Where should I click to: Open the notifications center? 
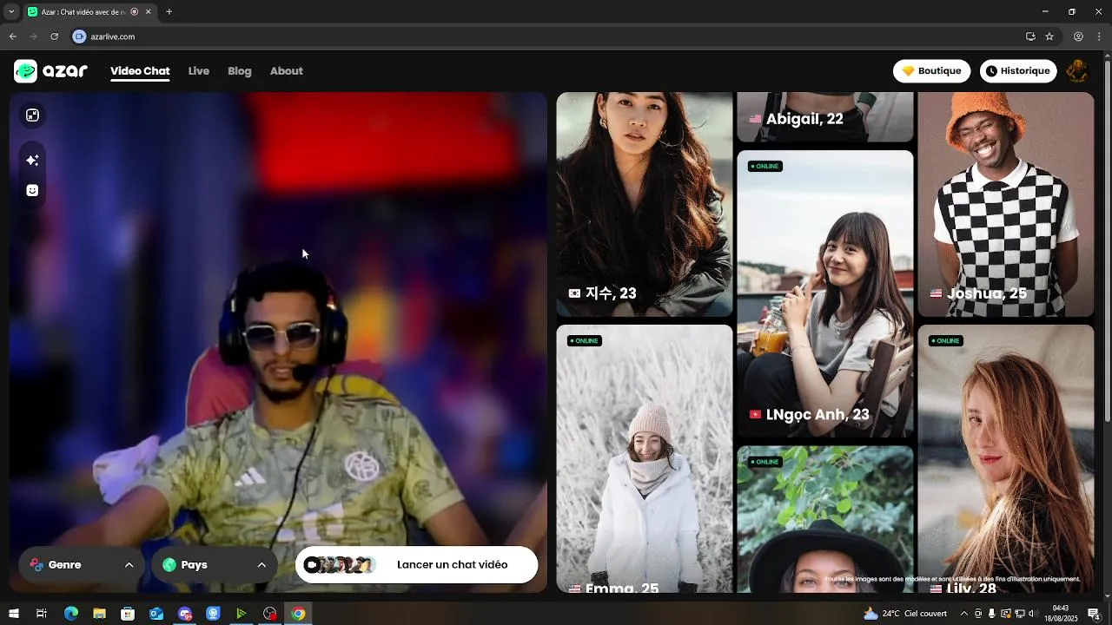pos(1094,614)
